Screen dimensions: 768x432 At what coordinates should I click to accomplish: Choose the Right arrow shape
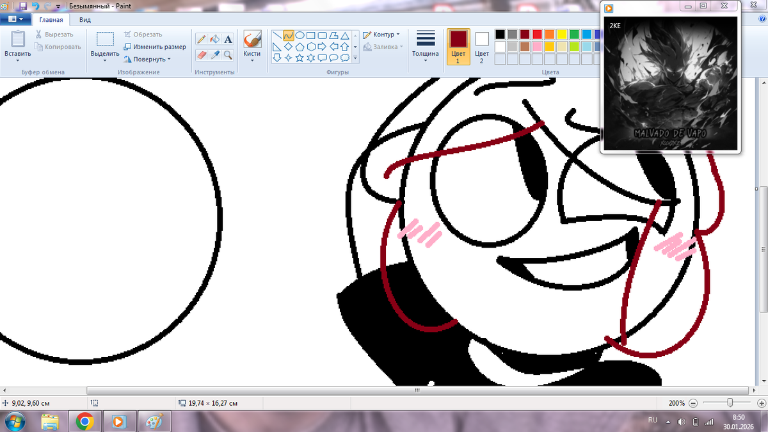[x=323, y=47]
